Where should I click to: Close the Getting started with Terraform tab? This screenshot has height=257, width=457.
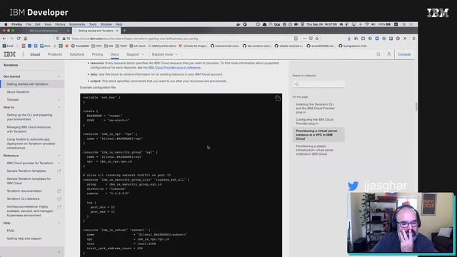(x=117, y=31)
